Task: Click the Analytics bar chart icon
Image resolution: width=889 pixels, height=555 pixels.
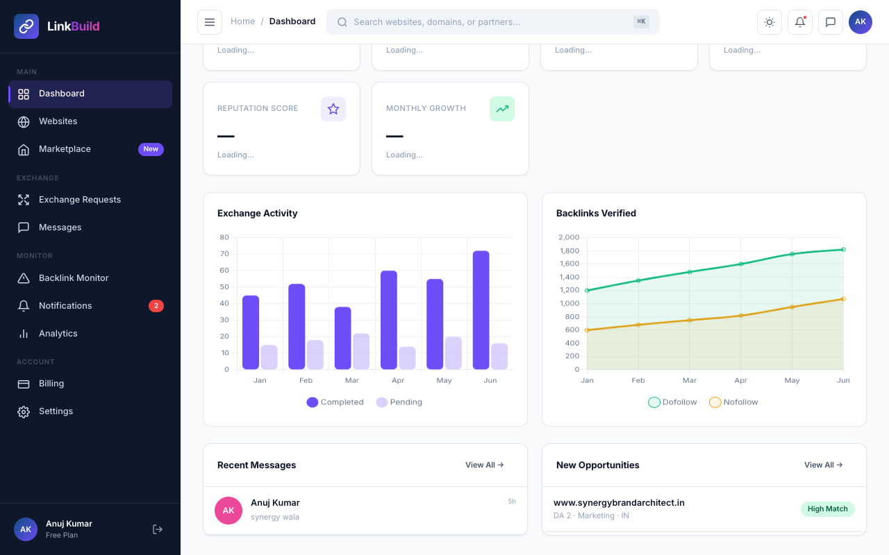Action: pos(24,334)
